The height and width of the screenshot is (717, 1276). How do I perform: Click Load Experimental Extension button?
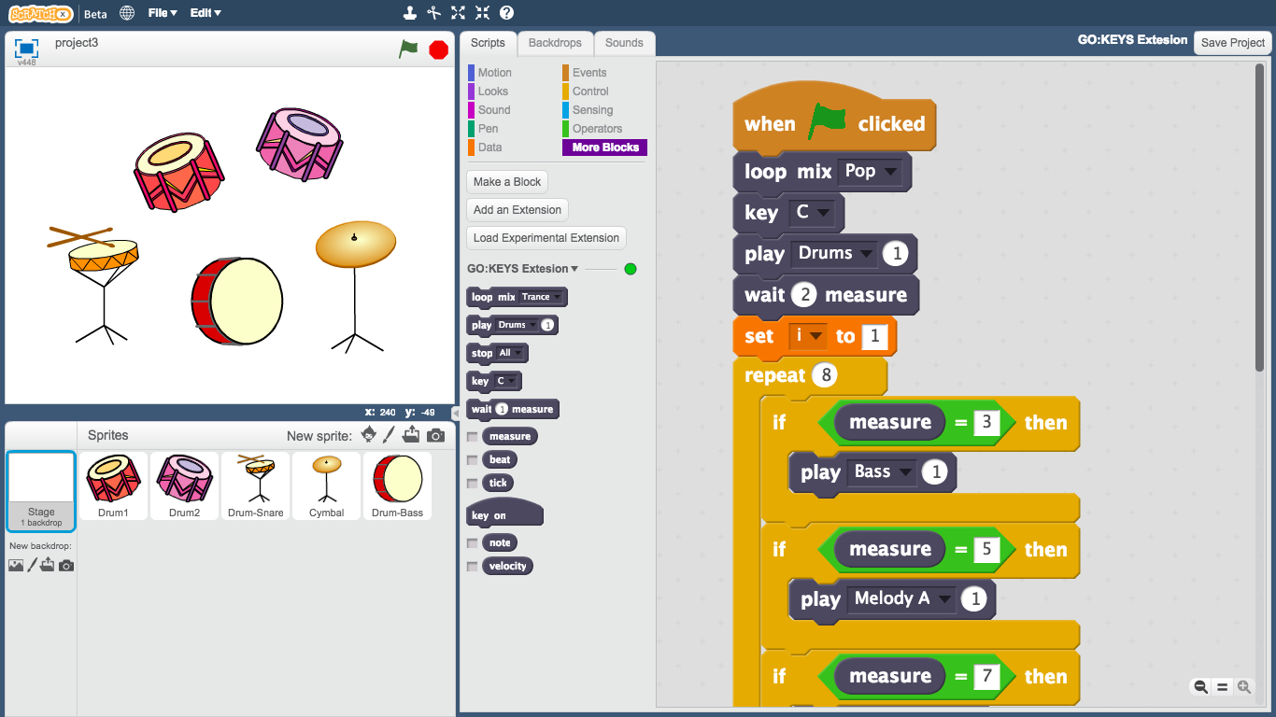coord(546,238)
